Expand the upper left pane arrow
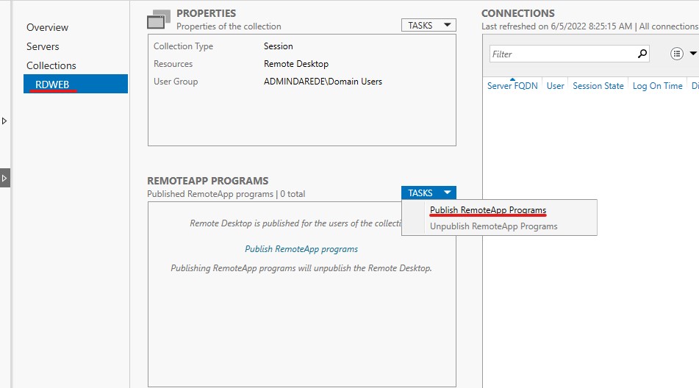Image resolution: width=699 pixels, height=388 pixels. [4, 121]
